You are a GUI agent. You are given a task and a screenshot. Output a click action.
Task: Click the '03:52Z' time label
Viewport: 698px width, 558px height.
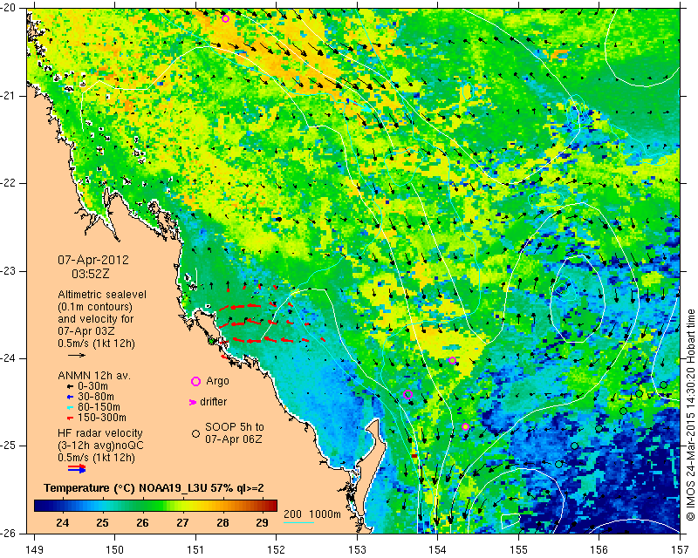(x=91, y=274)
